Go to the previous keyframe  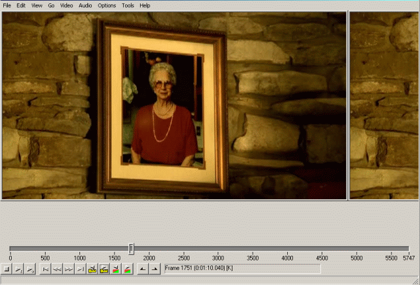pyautogui.click(x=92, y=269)
